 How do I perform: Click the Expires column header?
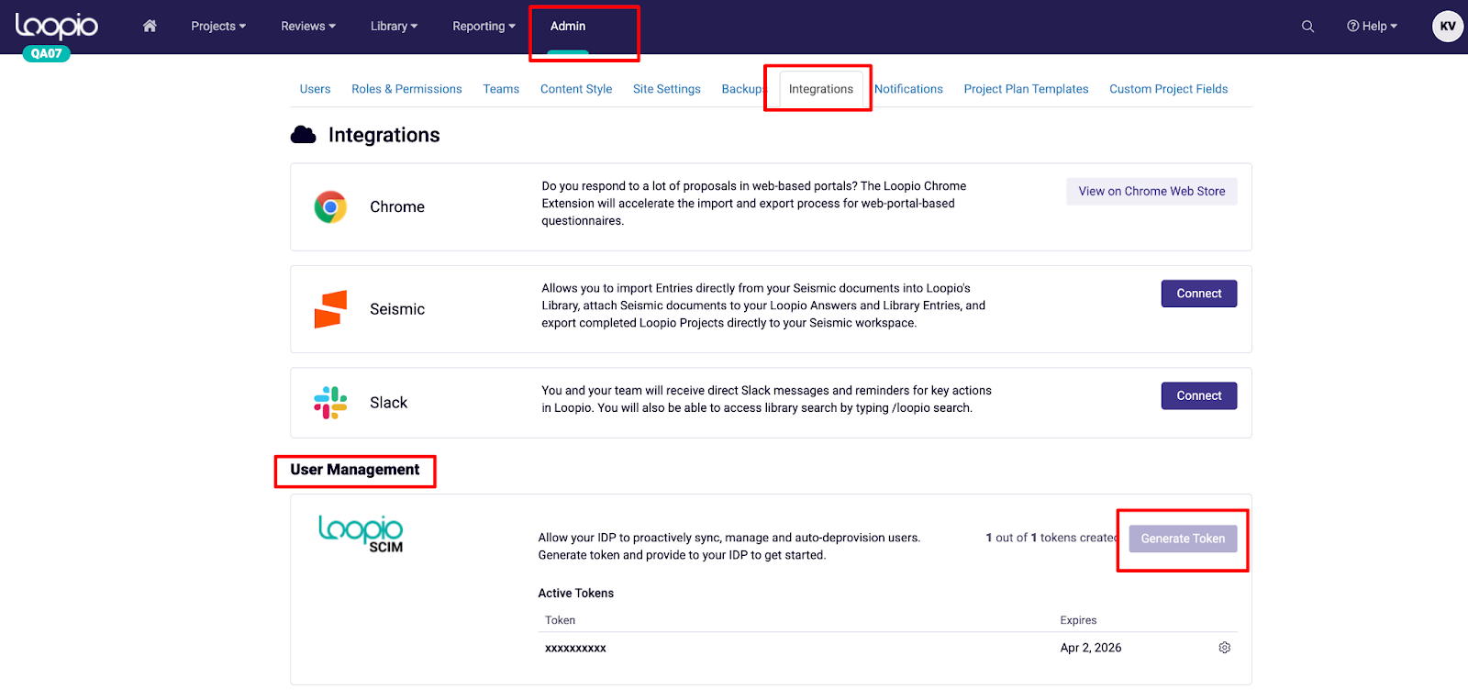click(x=1078, y=620)
